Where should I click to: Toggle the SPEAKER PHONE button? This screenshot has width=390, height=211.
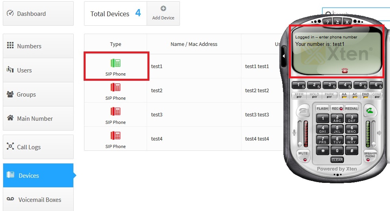tap(370, 156)
